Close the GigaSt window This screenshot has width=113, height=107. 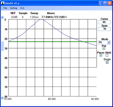[110, 3]
